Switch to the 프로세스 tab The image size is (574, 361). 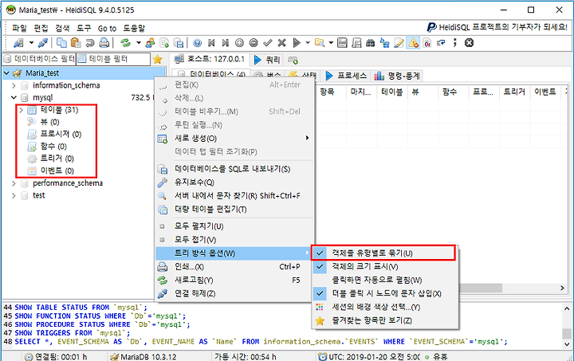346,76
